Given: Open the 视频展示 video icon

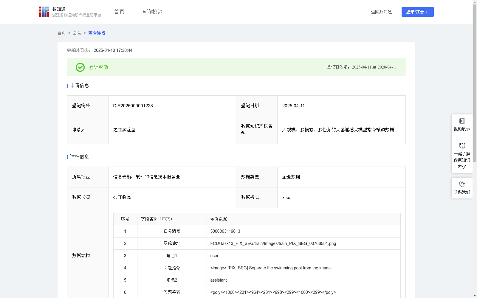Looking at the screenshot, I should [x=462, y=121].
